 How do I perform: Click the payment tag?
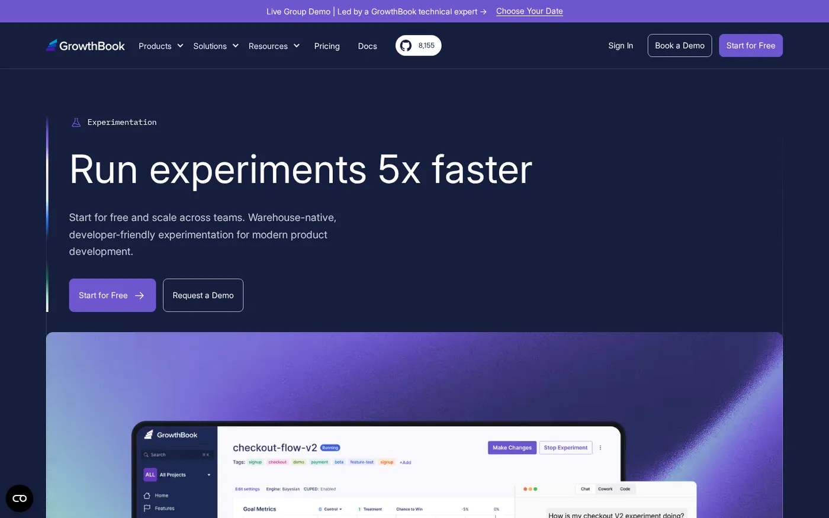(319, 462)
